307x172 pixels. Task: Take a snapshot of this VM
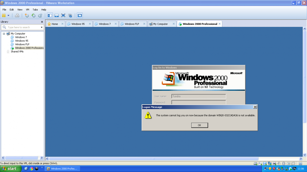click(27, 15)
